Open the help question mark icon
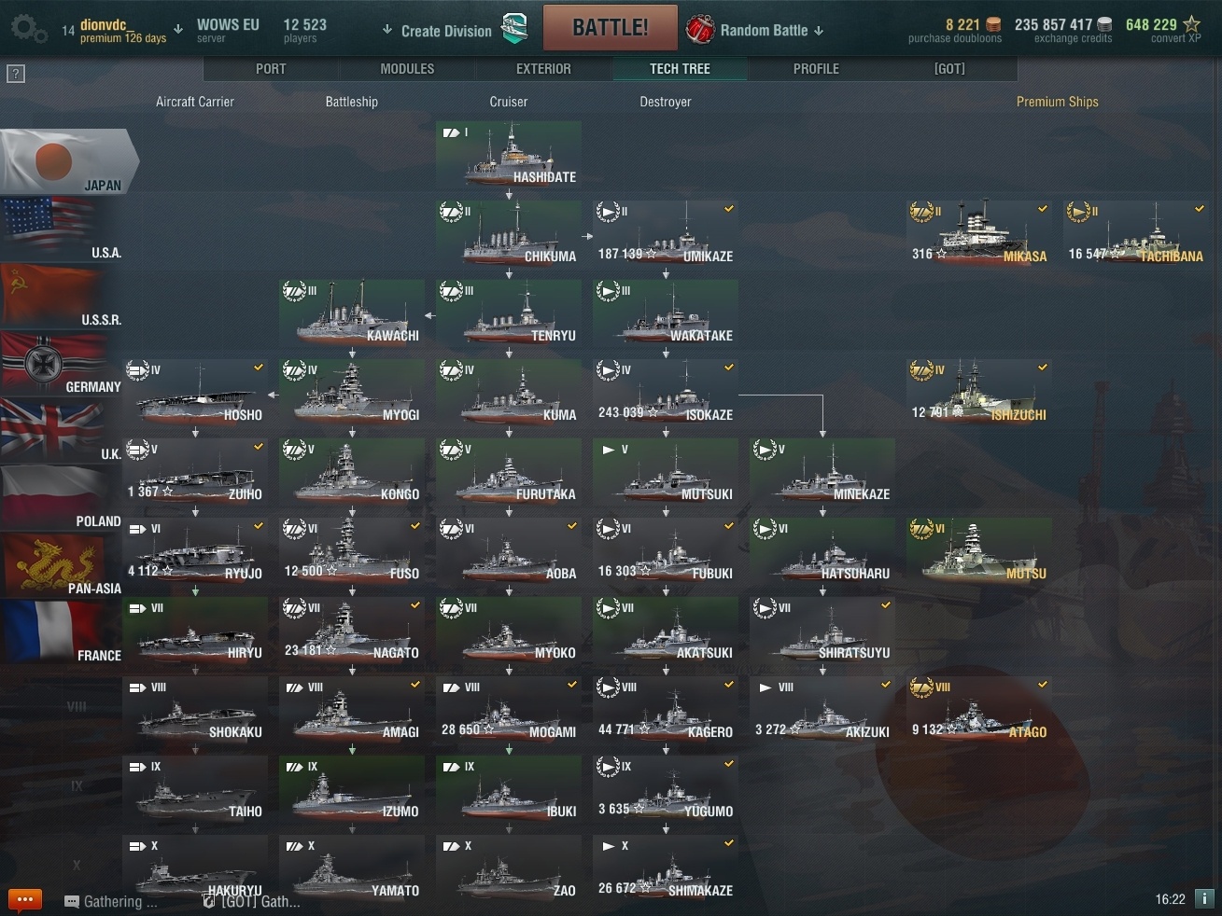This screenshot has height=916, width=1222. coord(16,74)
